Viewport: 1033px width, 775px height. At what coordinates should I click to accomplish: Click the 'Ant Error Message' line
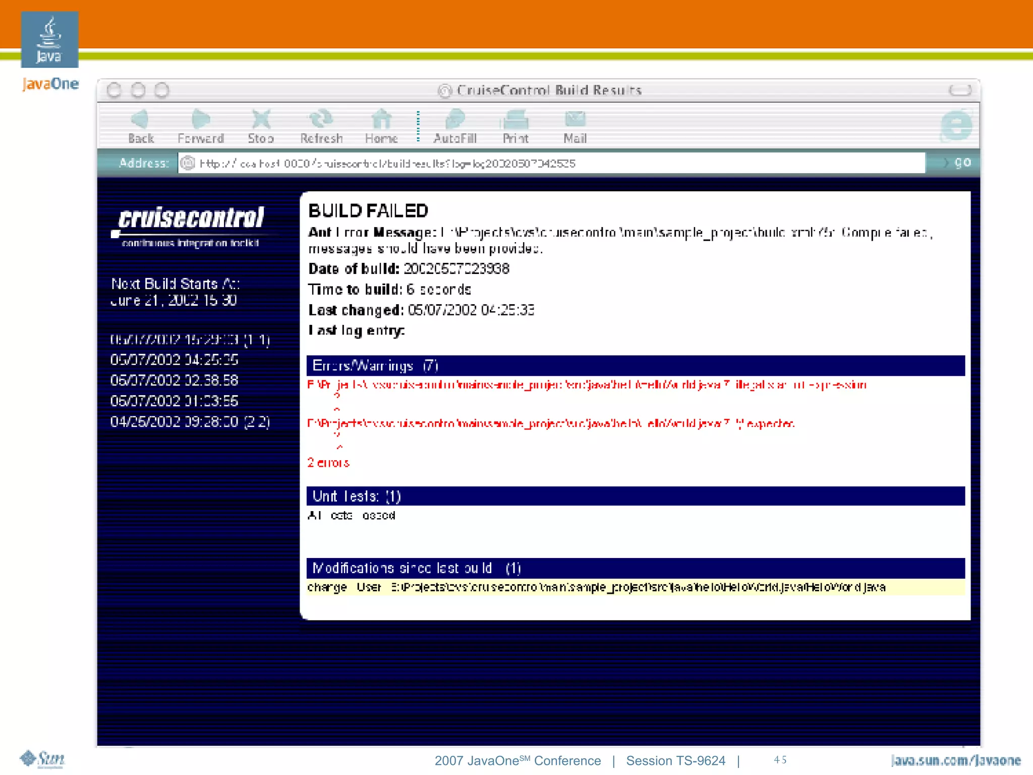(620, 240)
